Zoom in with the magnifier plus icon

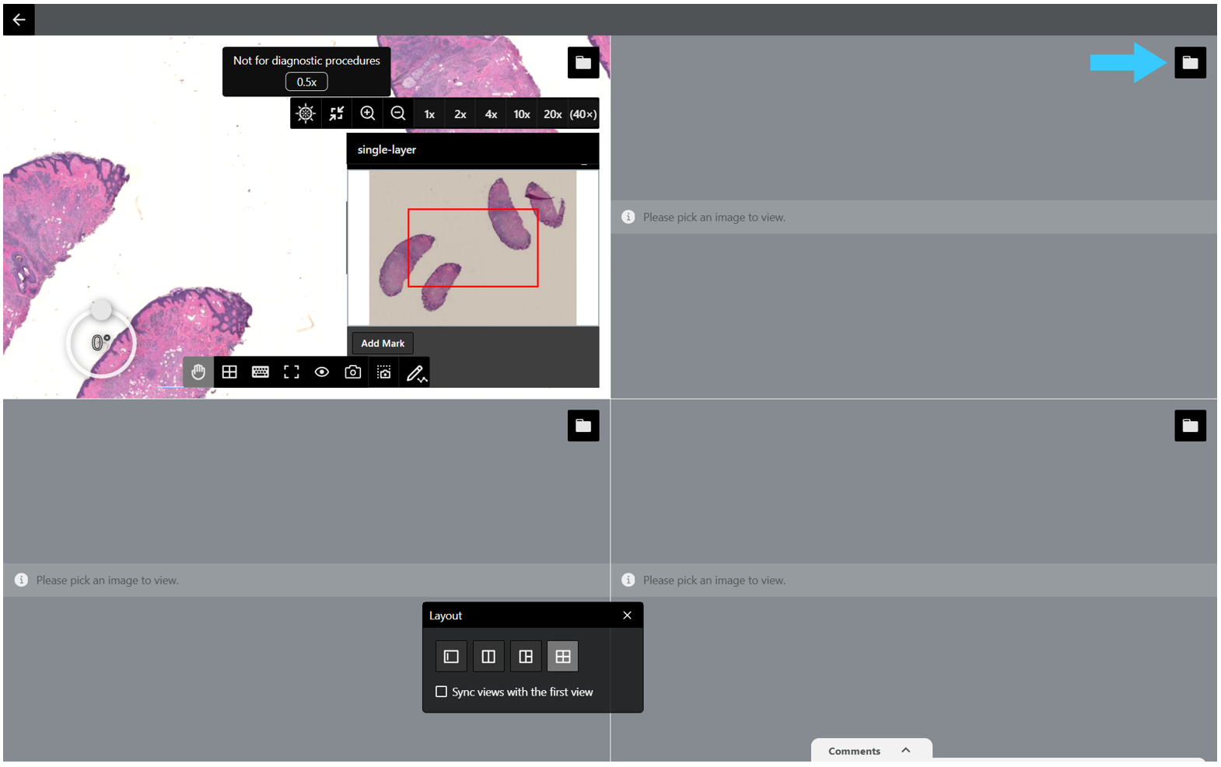click(x=367, y=113)
